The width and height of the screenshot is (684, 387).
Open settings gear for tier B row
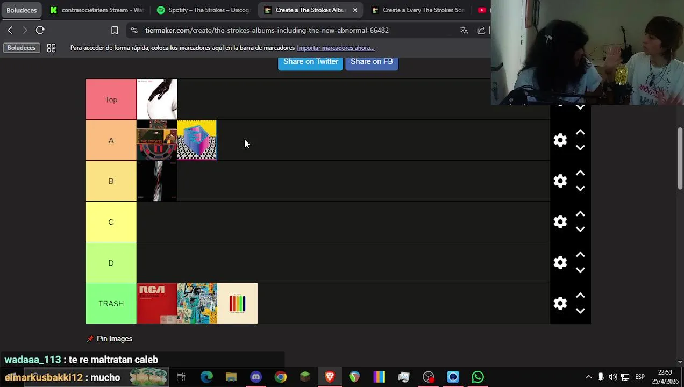[x=560, y=181]
